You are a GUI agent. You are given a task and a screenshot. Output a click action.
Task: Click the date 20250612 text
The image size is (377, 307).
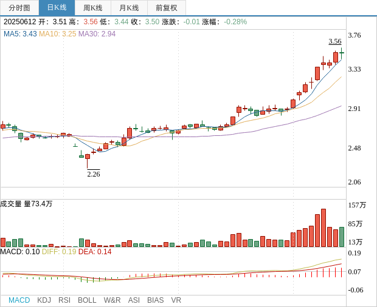(x=19, y=22)
